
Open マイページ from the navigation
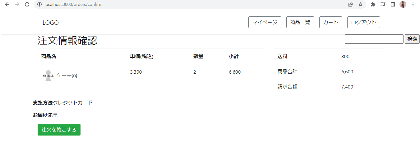(x=265, y=22)
